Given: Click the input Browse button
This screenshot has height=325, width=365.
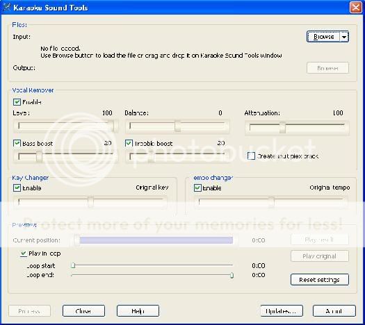Looking at the screenshot, I should 323,37.
